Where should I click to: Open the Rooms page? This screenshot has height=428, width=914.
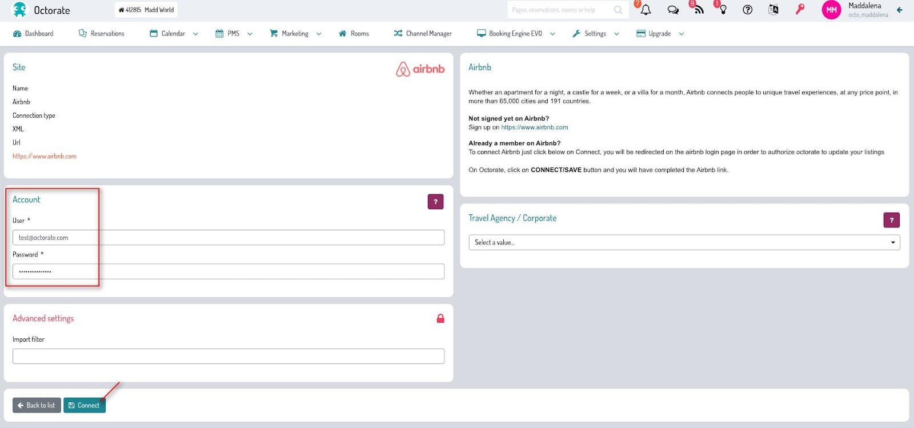(x=354, y=34)
